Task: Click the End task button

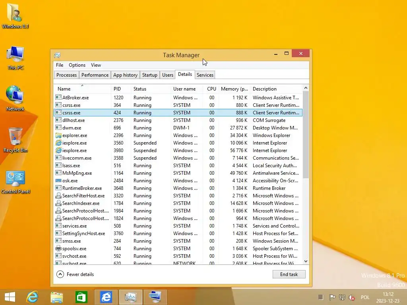Action: click(289, 274)
